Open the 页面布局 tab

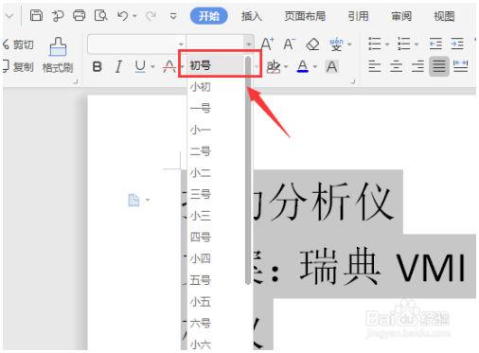click(x=305, y=16)
